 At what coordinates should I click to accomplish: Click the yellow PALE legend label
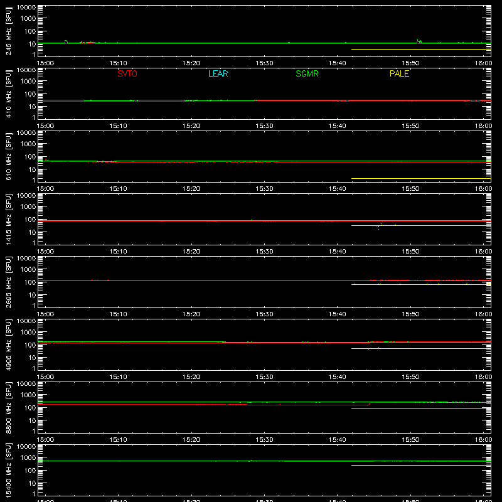point(399,73)
